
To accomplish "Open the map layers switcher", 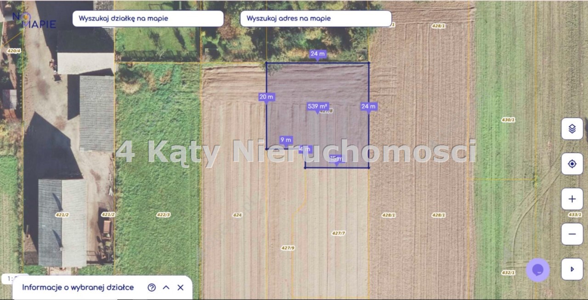I will (572, 129).
